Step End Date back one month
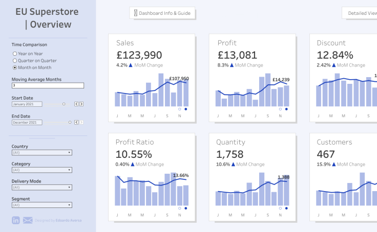This screenshot has height=232, width=377. [x=76, y=122]
